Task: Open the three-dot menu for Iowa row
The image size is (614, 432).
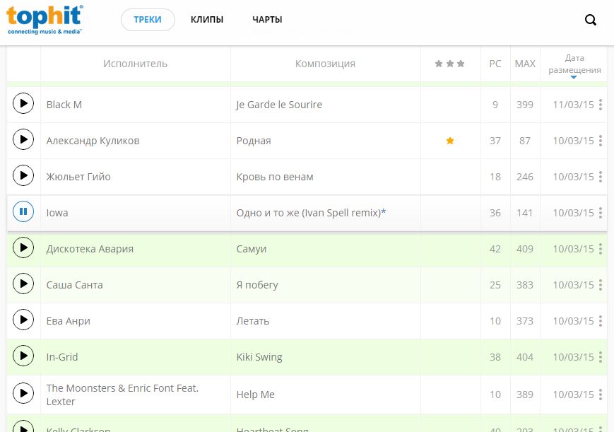Action: point(601,213)
